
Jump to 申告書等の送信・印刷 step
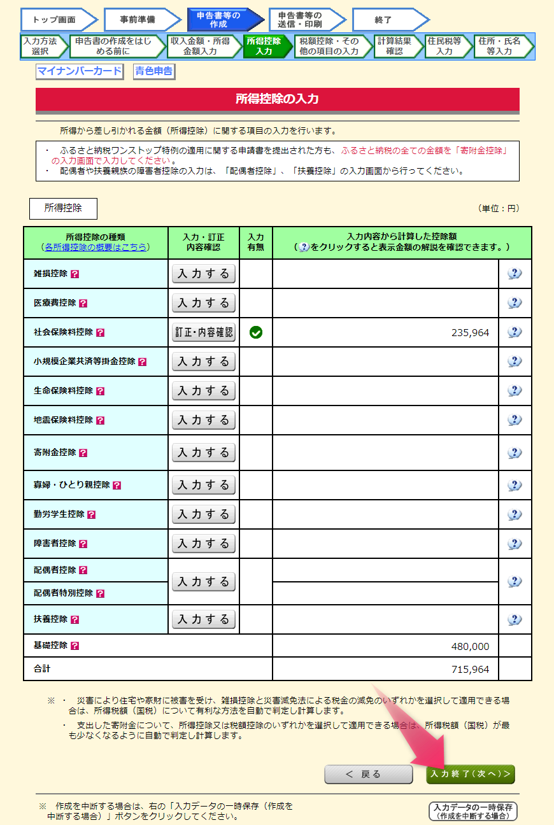[x=307, y=20]
